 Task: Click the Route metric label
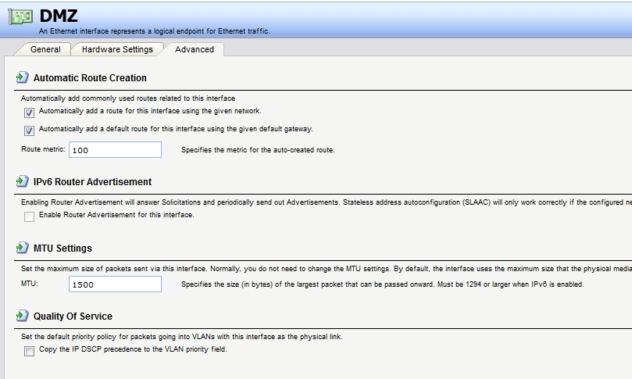pyautogui.click(x=43, y=149)
